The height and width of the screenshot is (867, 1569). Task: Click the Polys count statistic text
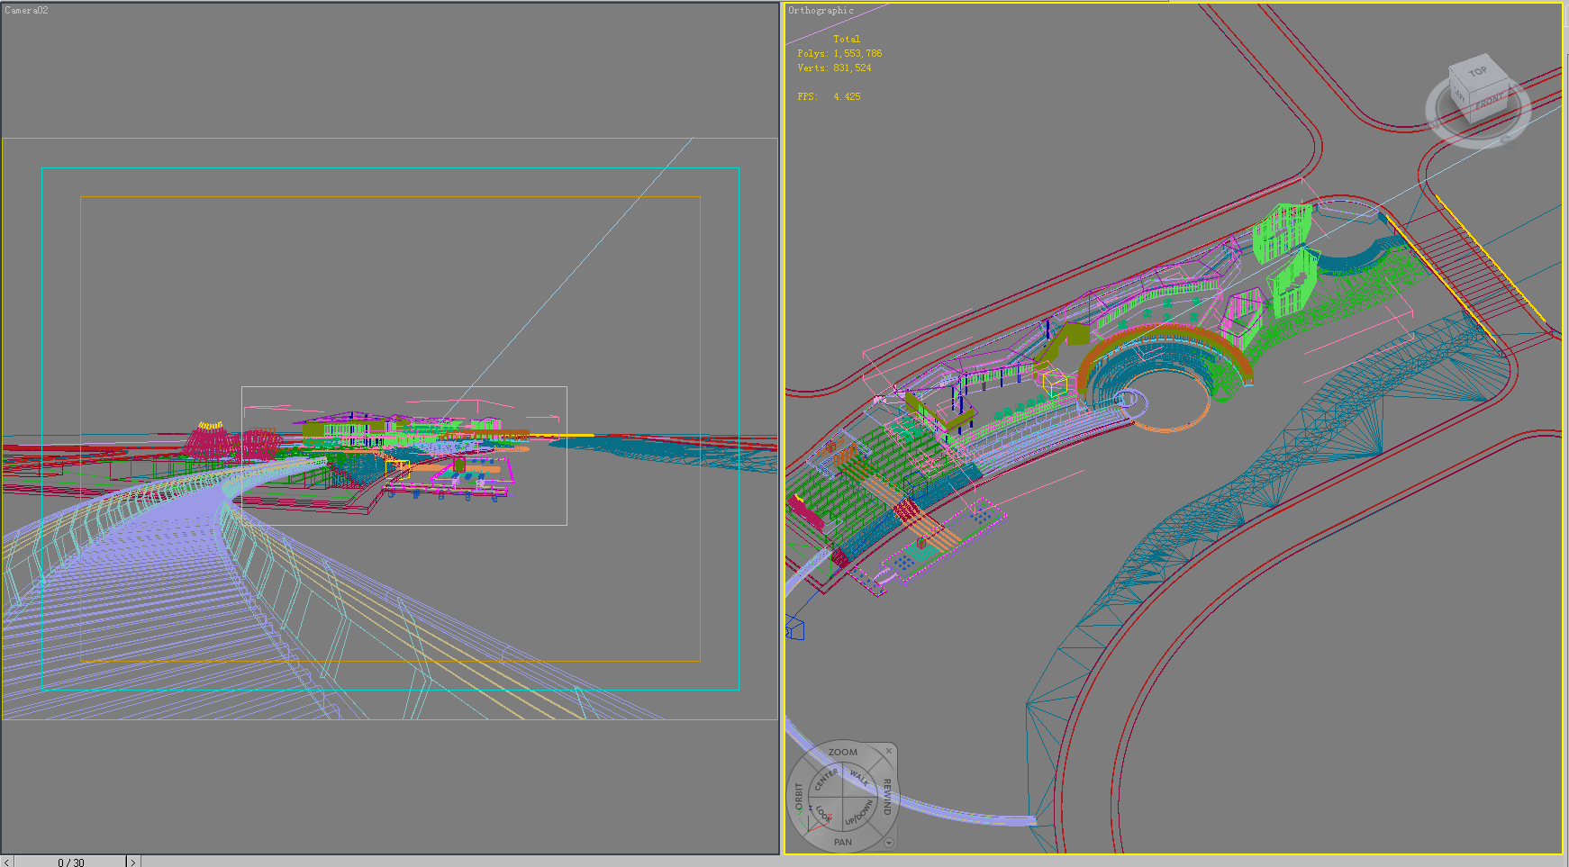click(x=839, y=54)
